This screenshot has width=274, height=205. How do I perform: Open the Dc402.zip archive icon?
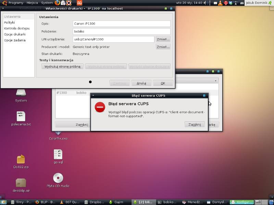pos(21,159)
